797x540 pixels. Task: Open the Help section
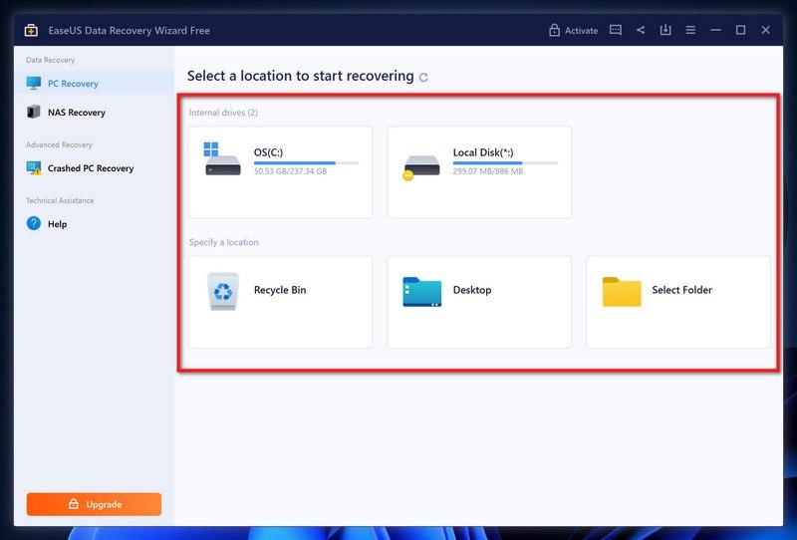coord(57,224)
